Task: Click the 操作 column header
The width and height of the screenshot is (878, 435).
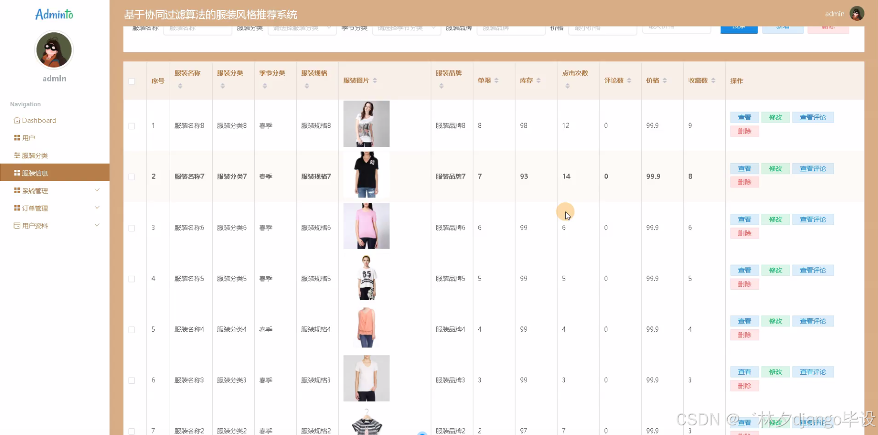Action: 736,81
